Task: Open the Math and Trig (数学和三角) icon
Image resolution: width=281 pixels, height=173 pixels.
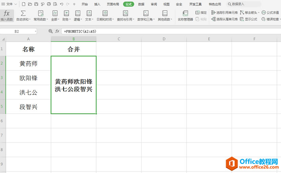Action: click(x=146, y=13)
